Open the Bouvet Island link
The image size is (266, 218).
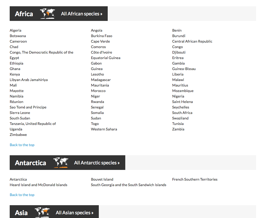[x=102, y=179]
